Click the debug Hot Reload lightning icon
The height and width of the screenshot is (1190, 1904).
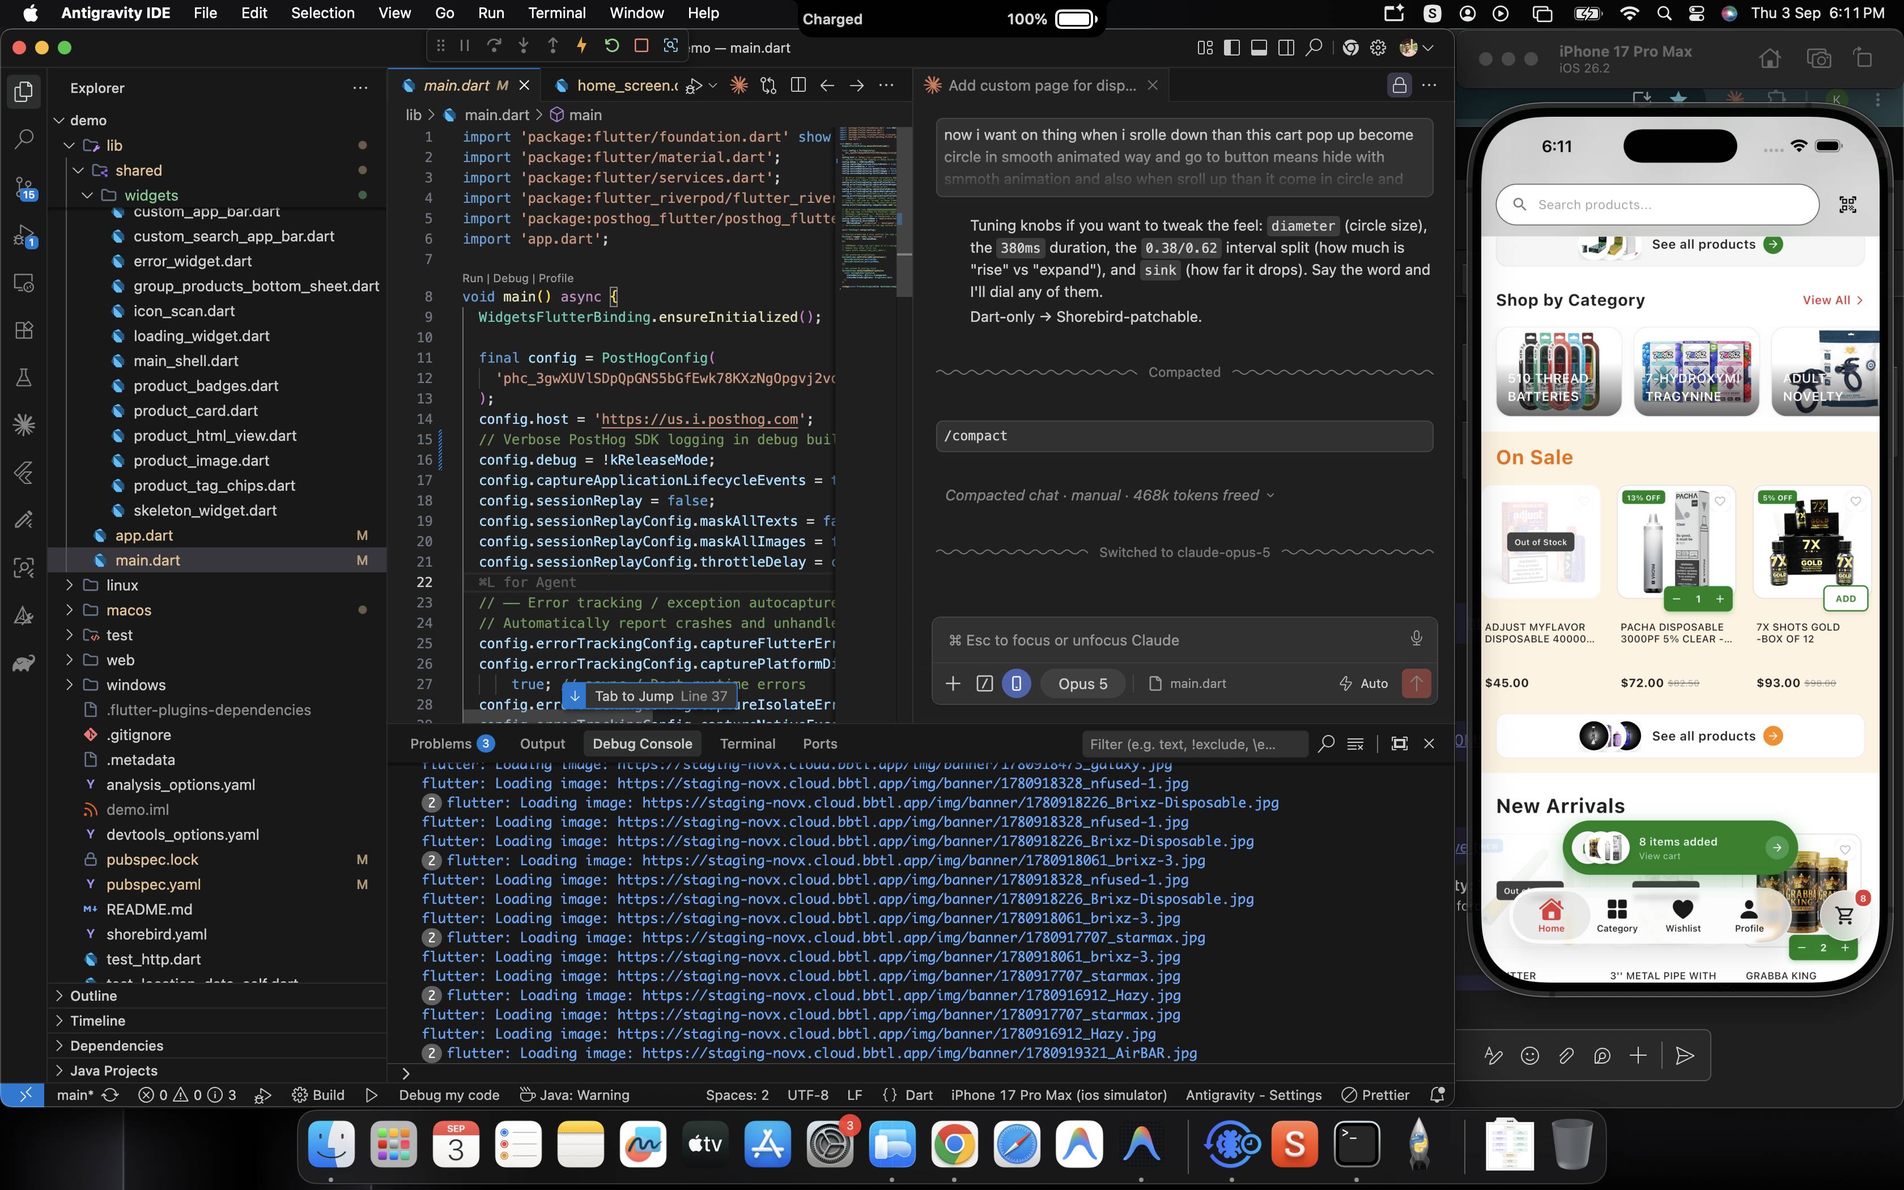[581, 46]
